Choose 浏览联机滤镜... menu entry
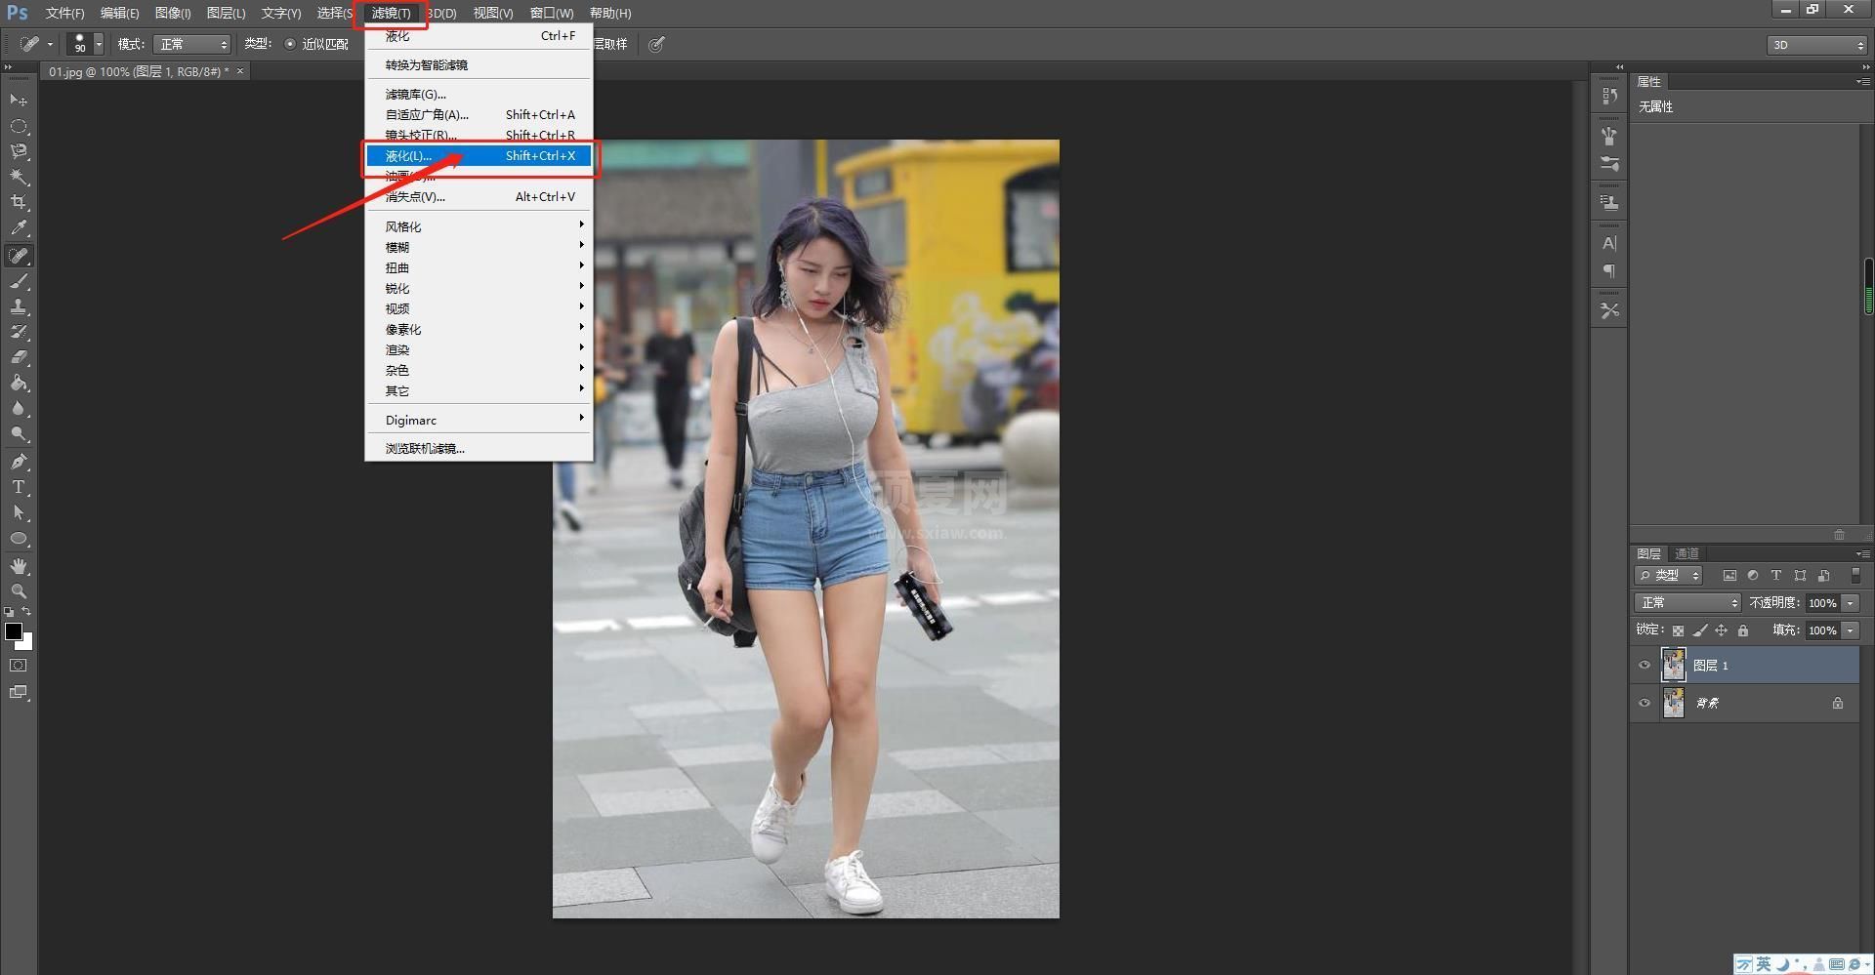The height and width of the screenshot is (975, 1875). pos(479,448)
